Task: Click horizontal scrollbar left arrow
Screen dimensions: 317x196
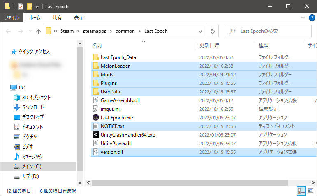Action: [x=88, y=183]
